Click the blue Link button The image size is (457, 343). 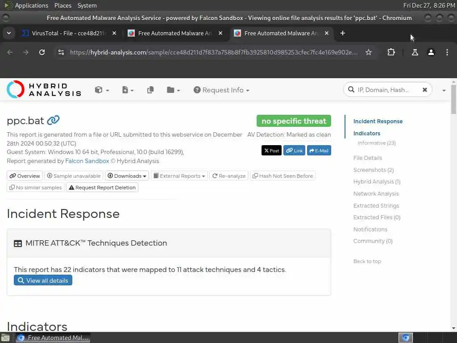pyautogui.click(x=294, y=151)
